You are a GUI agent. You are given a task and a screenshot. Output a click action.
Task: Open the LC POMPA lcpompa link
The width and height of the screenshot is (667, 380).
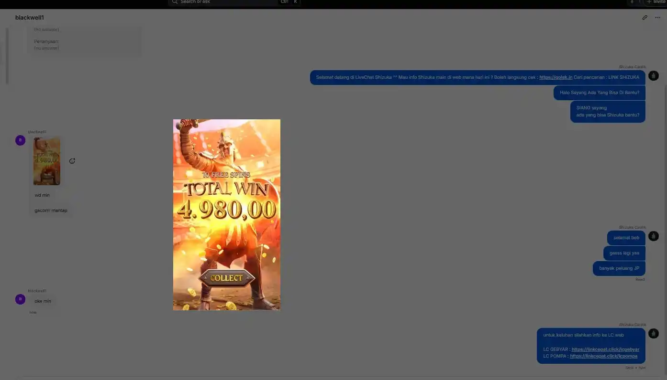603,356
